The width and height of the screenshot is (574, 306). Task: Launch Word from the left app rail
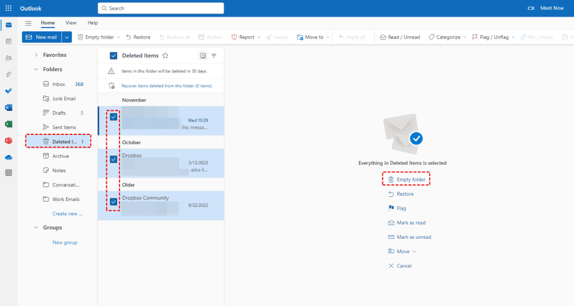[9, 107]
